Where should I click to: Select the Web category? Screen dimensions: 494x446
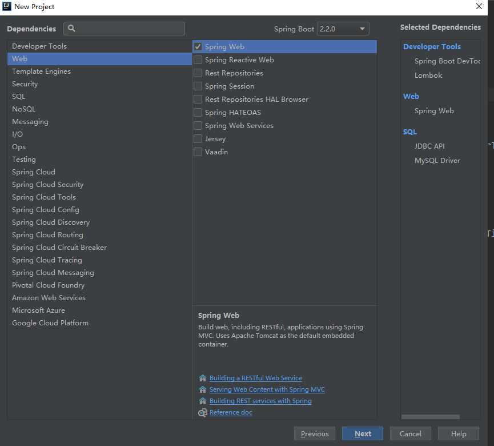click(x=99, y=59)
